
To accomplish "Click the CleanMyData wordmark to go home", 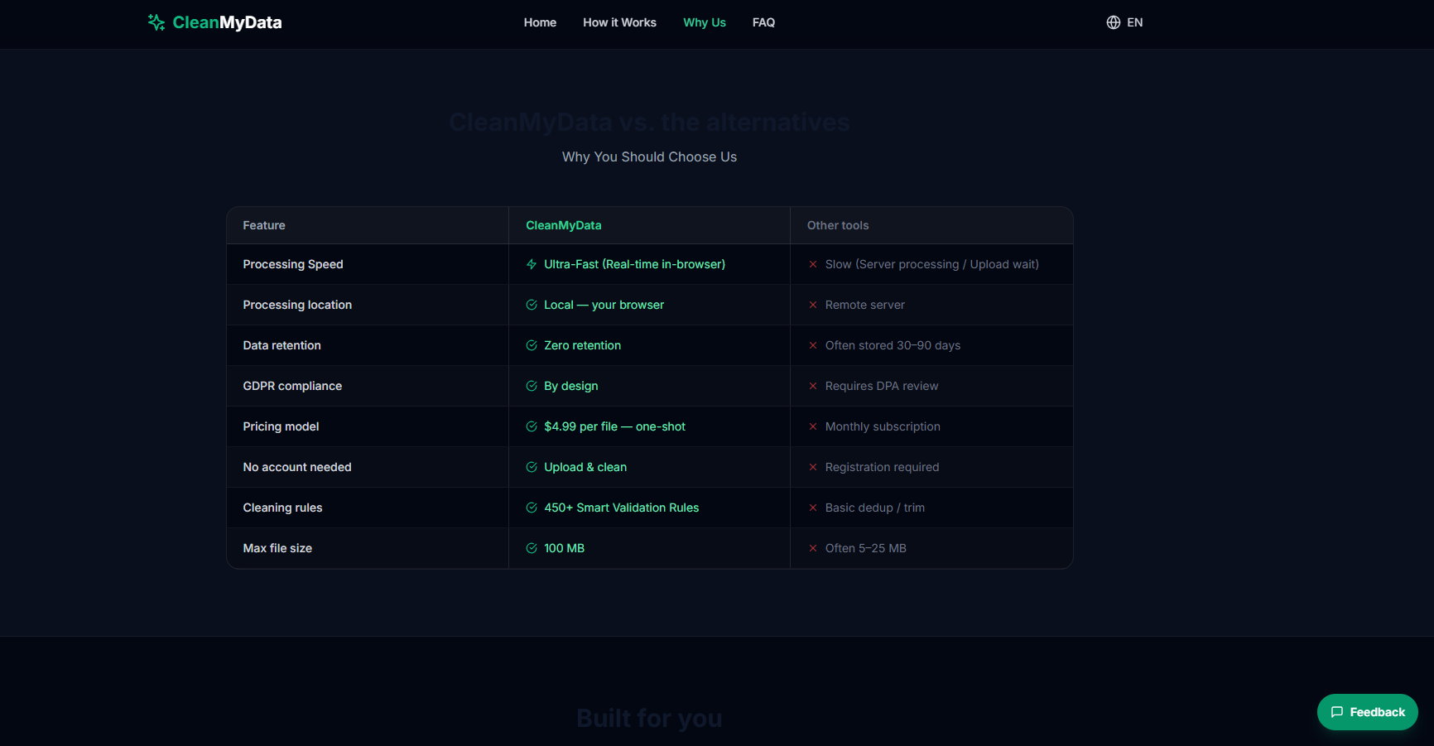I will [227, 22].
